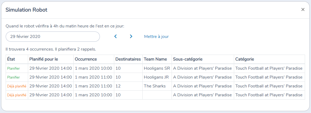Click the Mettre à jour link

[156, 37]
